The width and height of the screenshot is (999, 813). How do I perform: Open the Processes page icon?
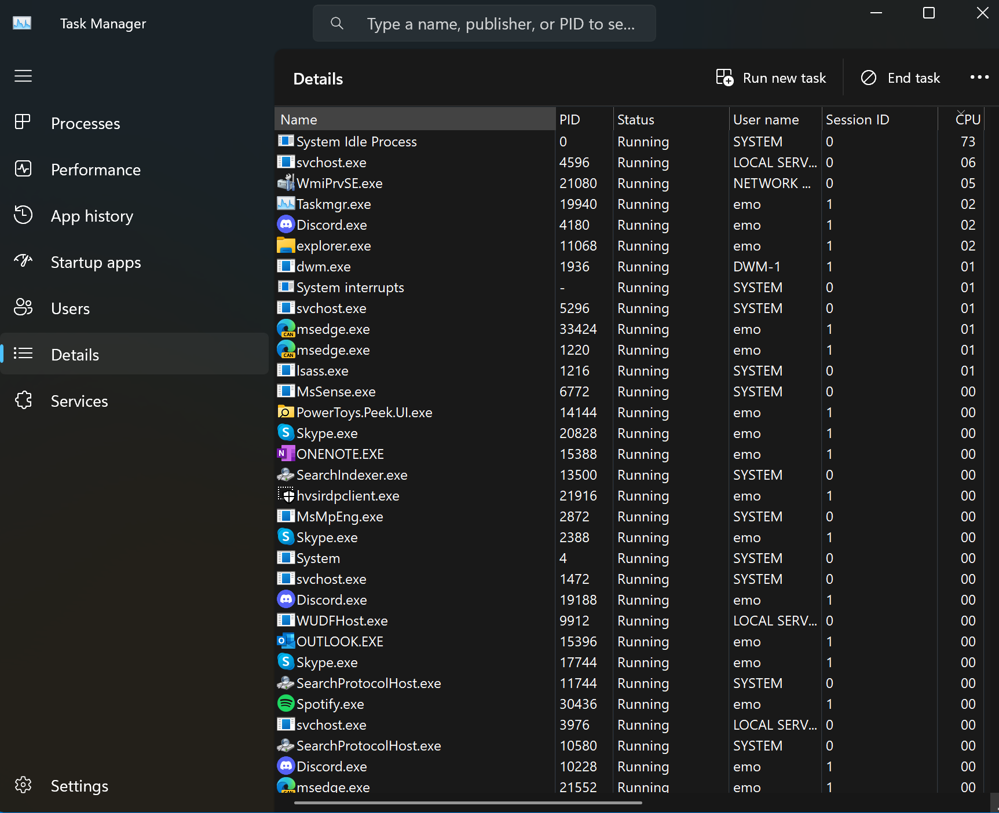23,122
